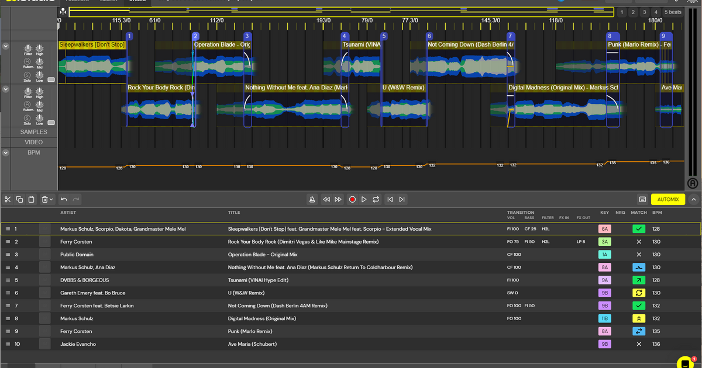Click the Metronome icon in the transport bar
Viewport: 702px width, 368px height.
tap(312, 199)
